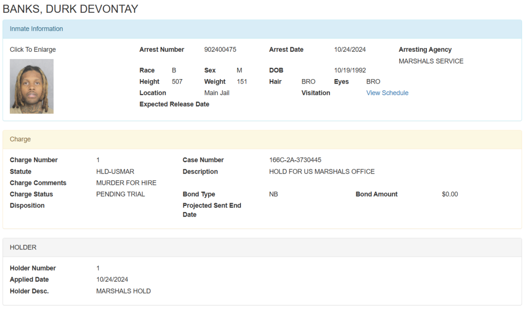The height and width of the screenshot is (309, 526).
Task: Click the inmate name page heading
Action: (x=70, y=9)
